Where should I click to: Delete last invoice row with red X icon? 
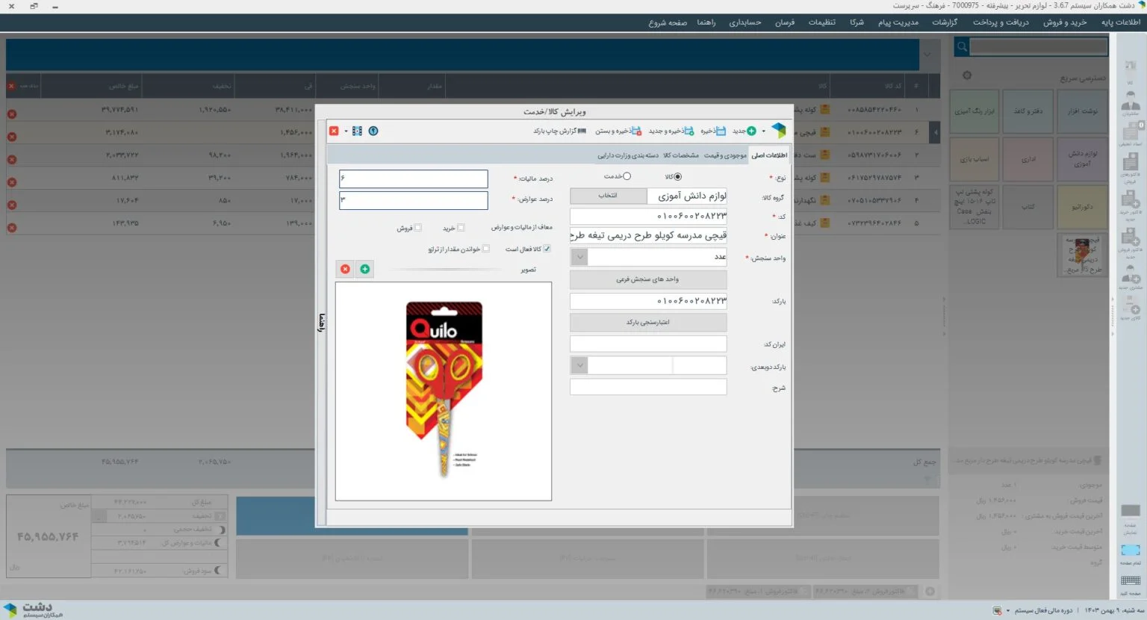click(x=12, y=227)
